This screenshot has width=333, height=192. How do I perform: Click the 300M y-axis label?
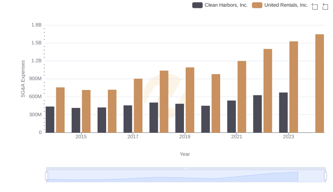[x=35, y=115]
